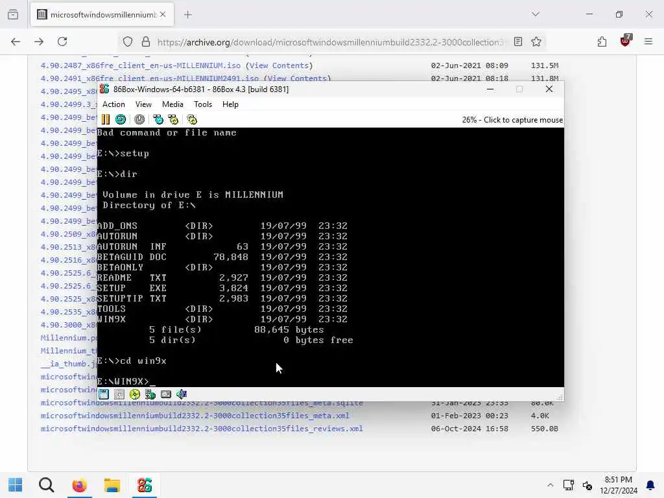Open the 4.90.2509 link in file list
664x498 pixels.
coord(69,234)
